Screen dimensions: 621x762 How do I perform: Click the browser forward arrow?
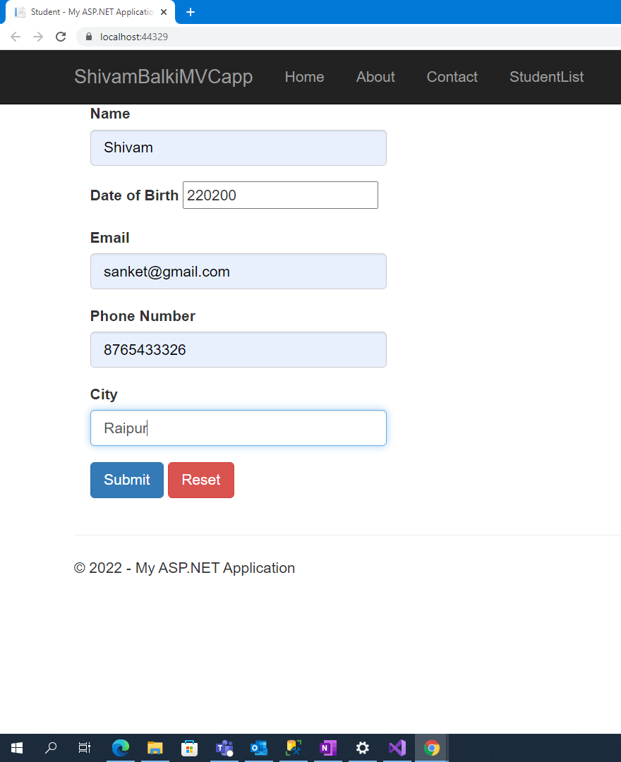pyautogui.click(x=38, y=37)
